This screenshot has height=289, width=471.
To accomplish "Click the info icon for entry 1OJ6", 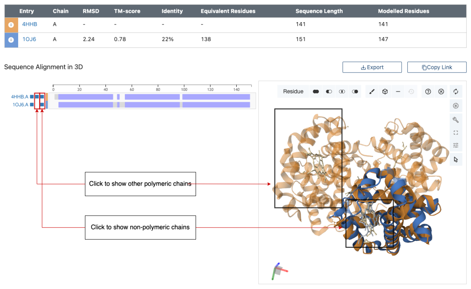I will (x=11, y=40).
